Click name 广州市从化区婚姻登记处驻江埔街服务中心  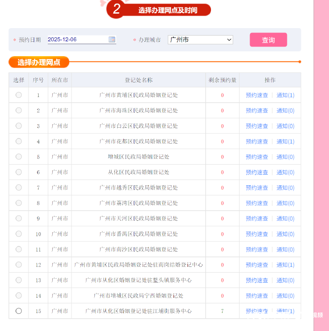click(x=139, y=311)
